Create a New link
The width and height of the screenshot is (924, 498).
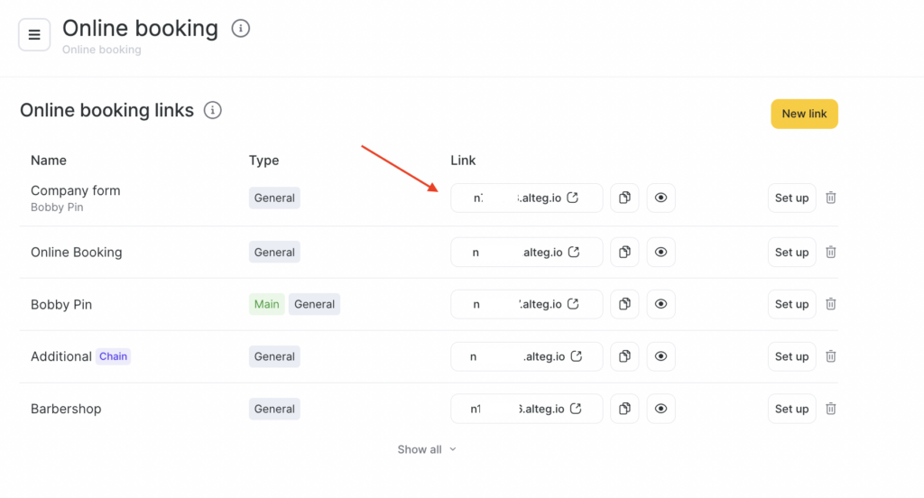pos(804,114)
